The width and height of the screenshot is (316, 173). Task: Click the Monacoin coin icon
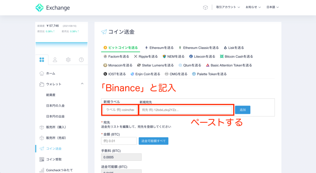pos(105,65)
